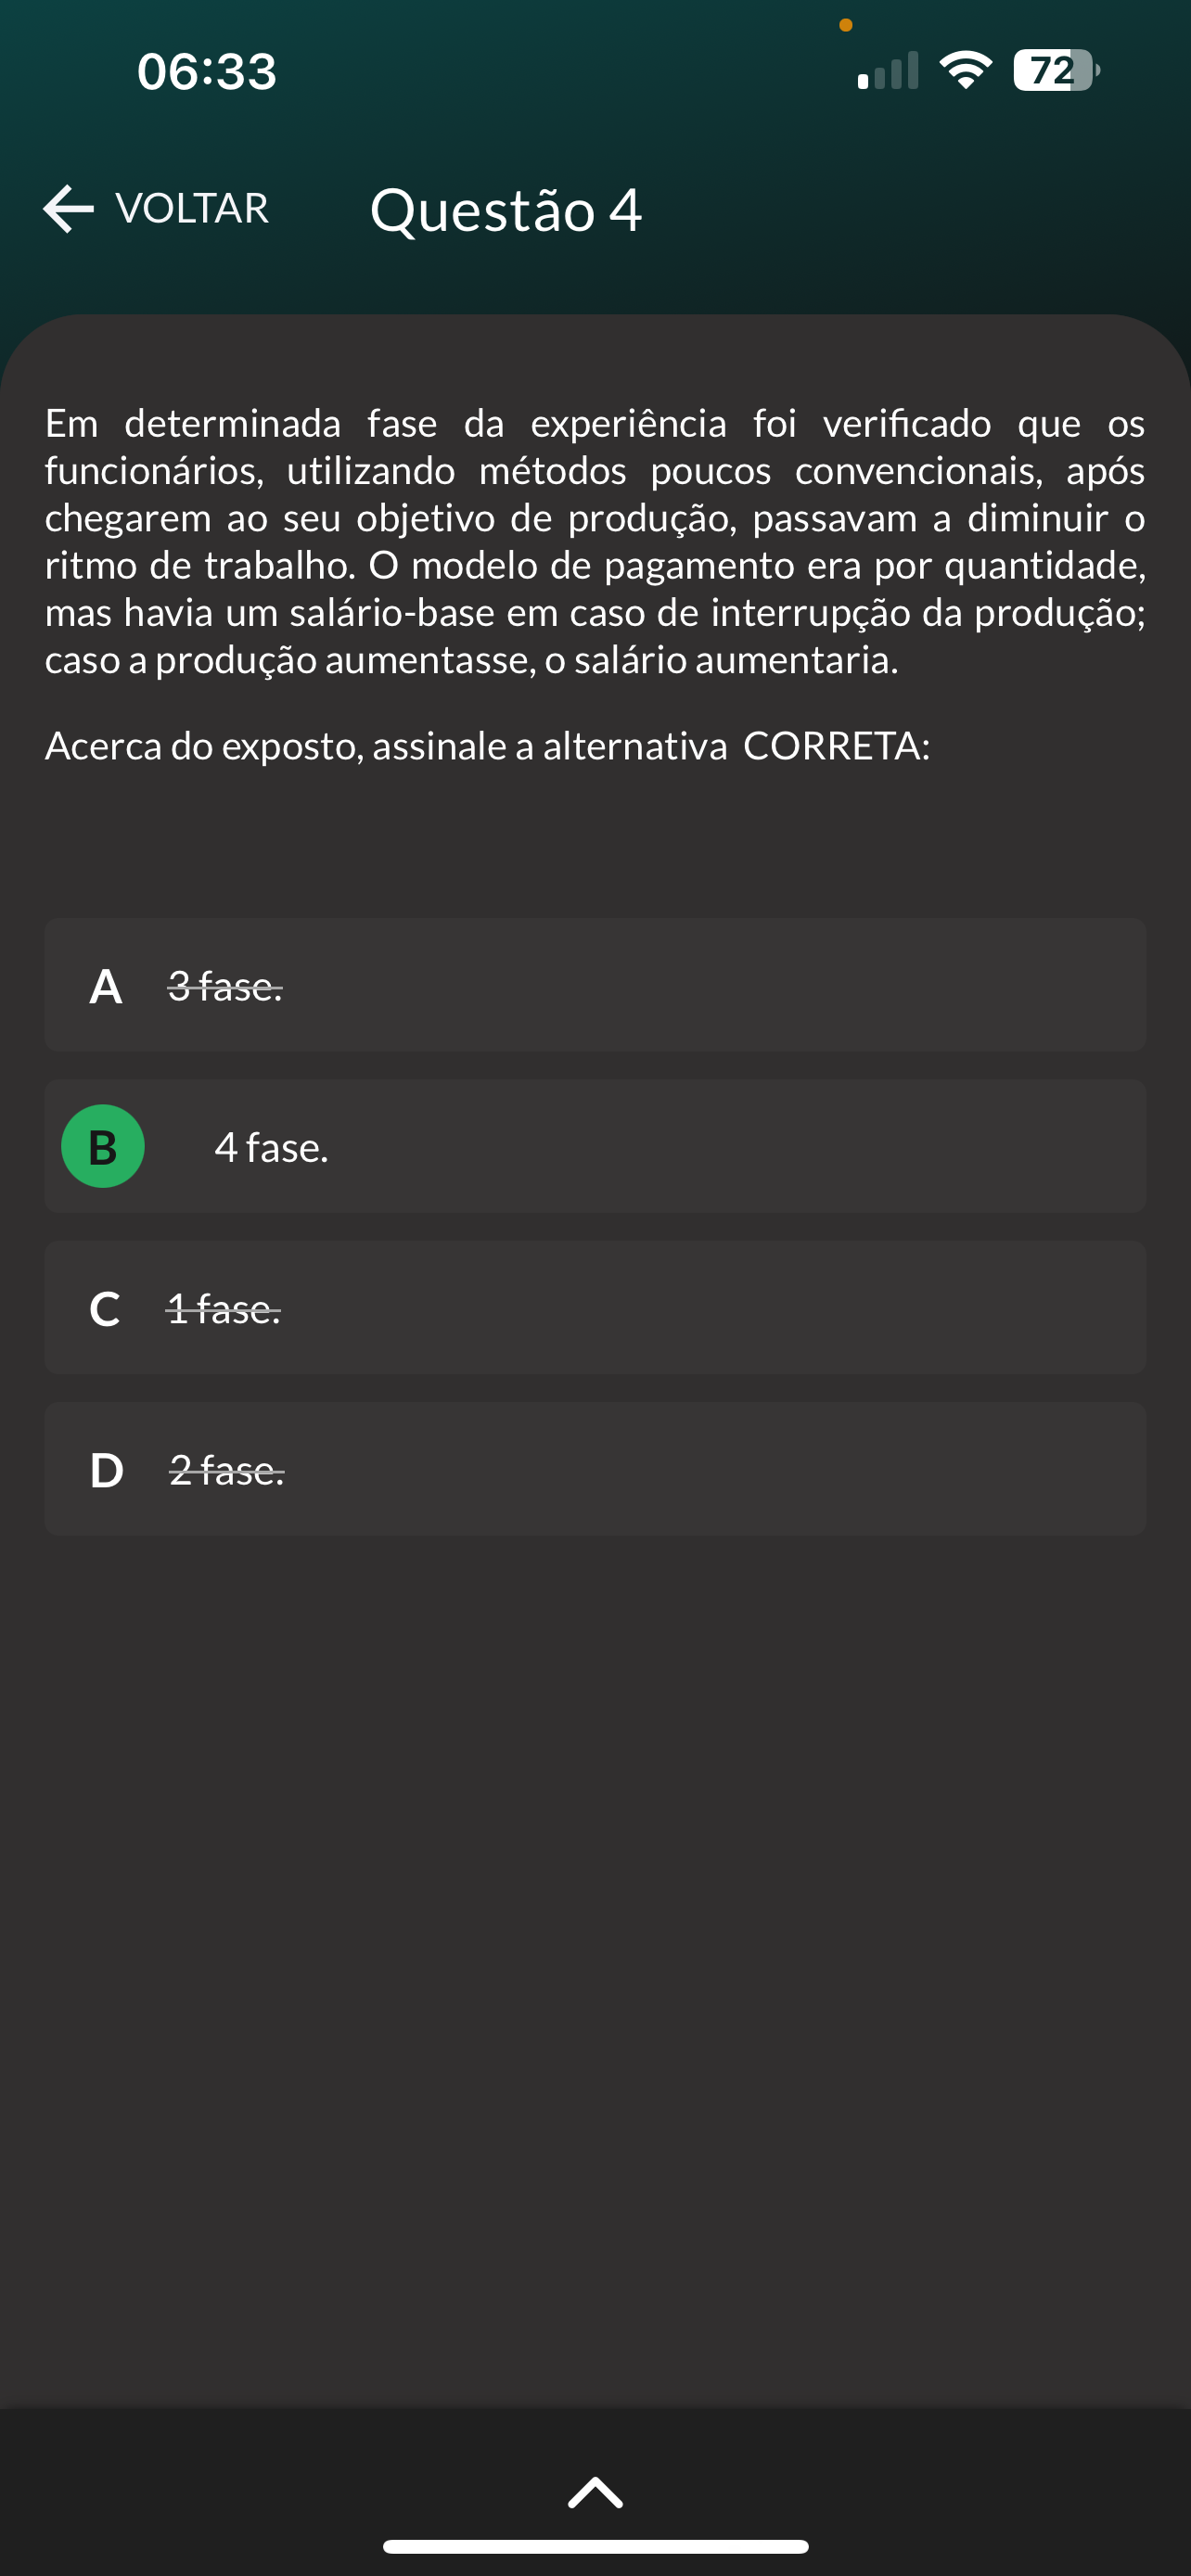Tap the 06:33 clock
The width and height of the screenshot is (1191, 2576).
tap(207, 72)
